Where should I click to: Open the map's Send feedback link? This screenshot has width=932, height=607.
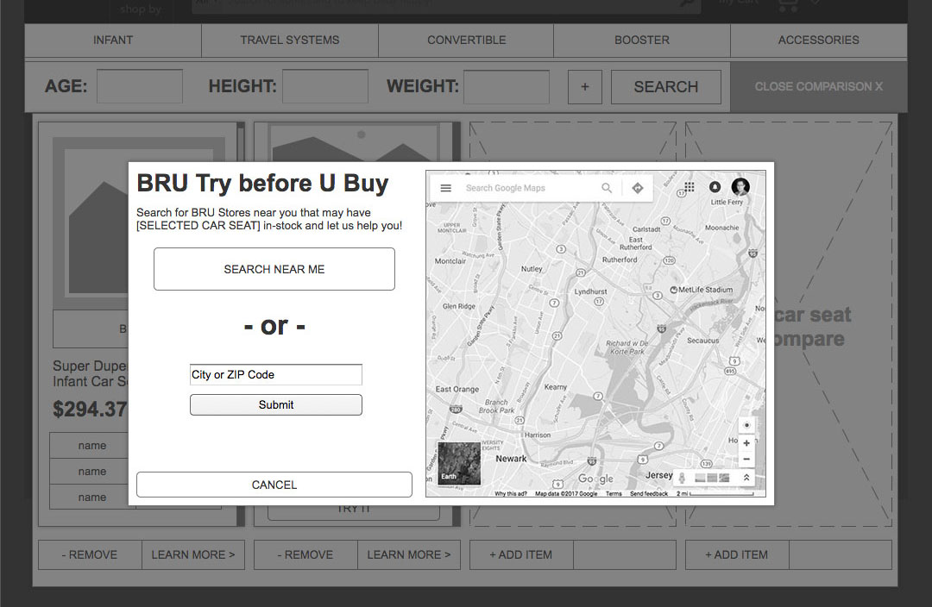[x=649, y=494]
